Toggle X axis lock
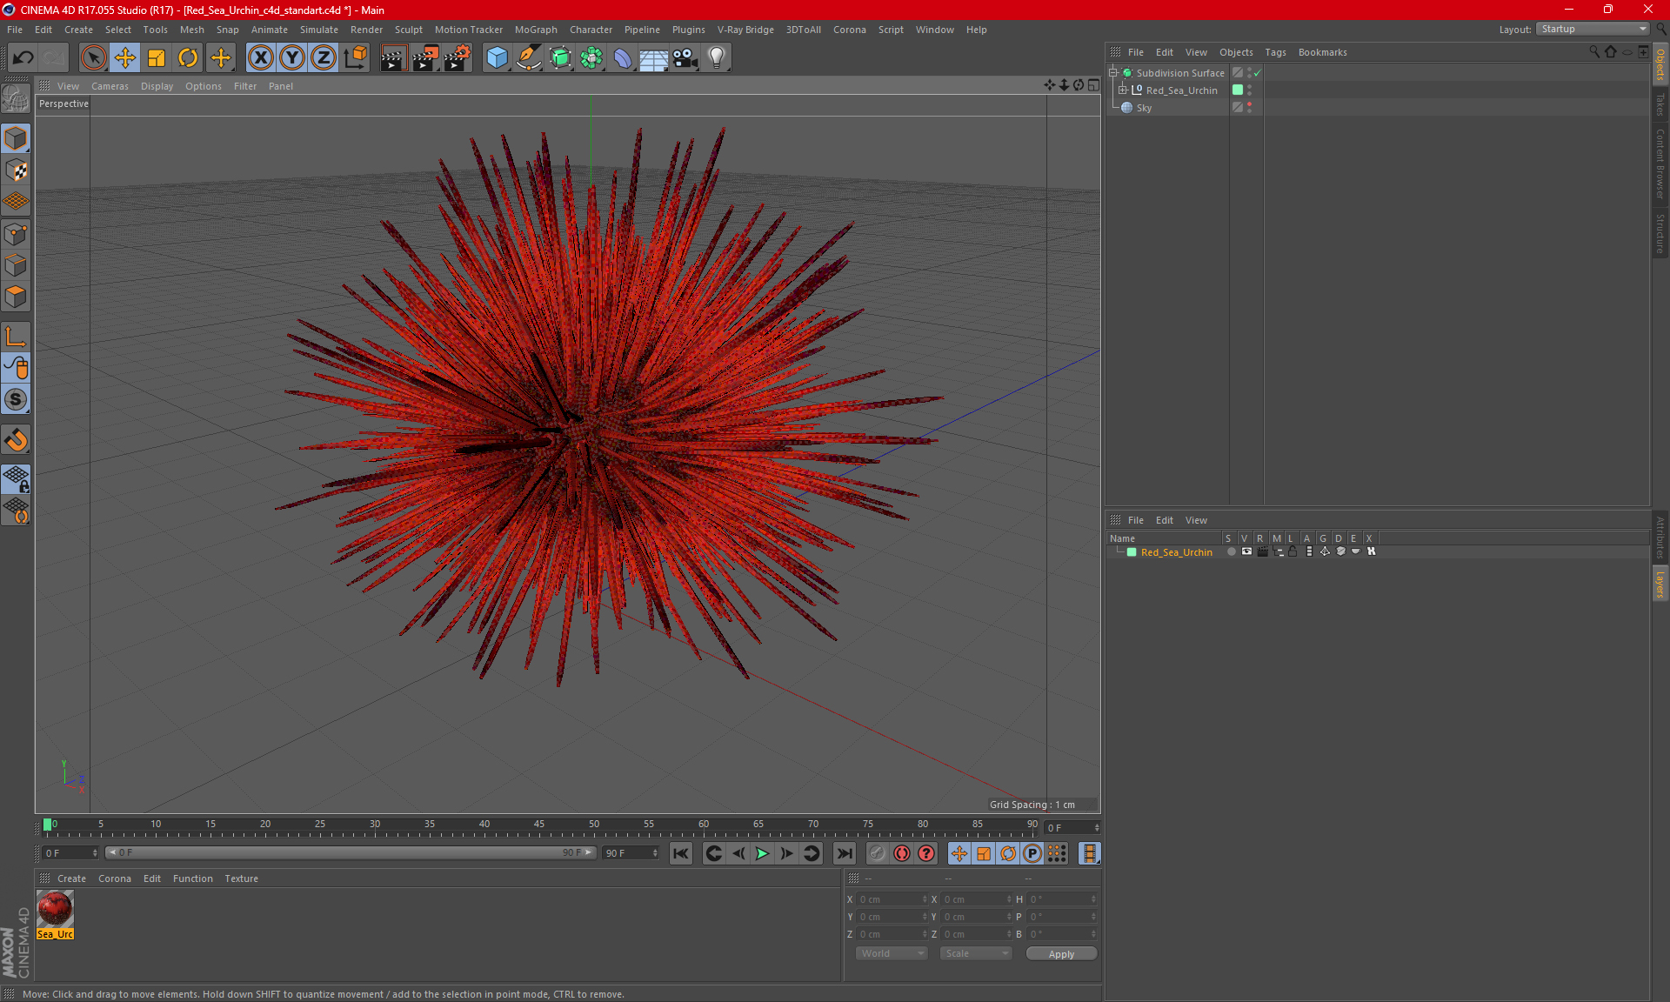Screen dimensions: 1670x1002 260,58
